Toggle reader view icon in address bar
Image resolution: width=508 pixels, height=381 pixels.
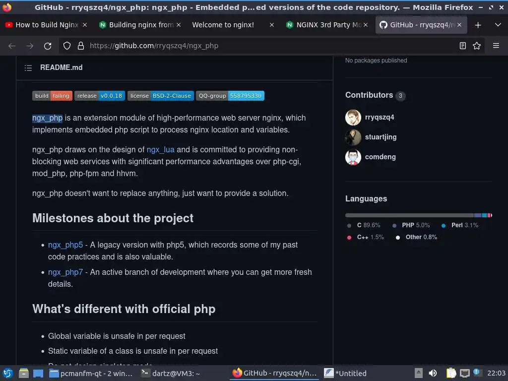pos(463,46)
